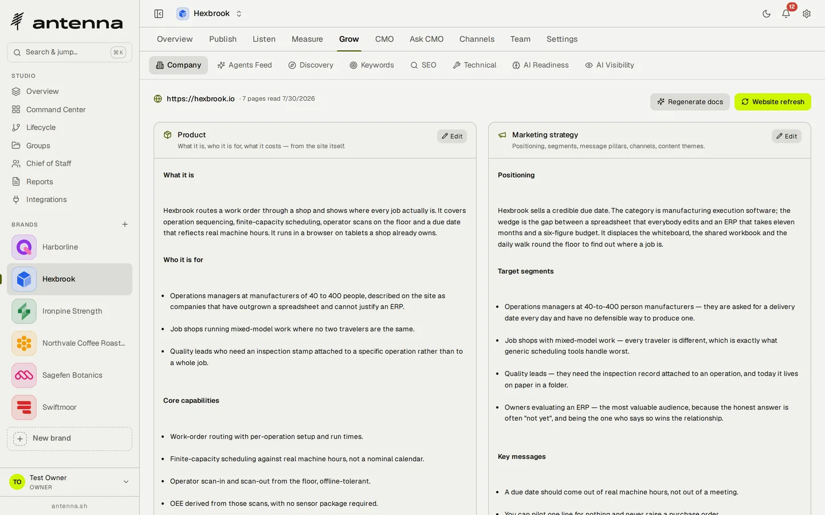Click the New brand button

click(69, 438)
